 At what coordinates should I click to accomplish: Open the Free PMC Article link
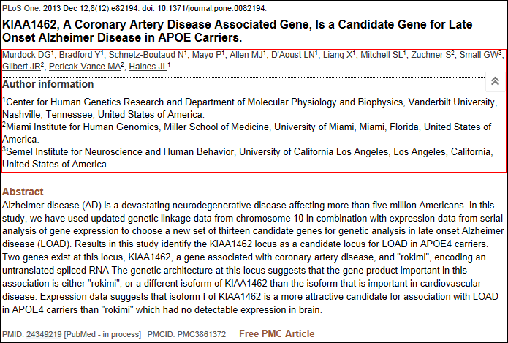coord(276,334)
